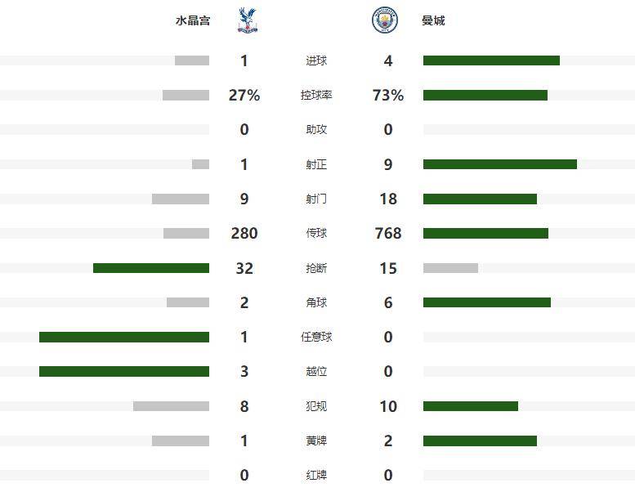This screenshot has height=501, width=635.
Task: Click the 越位 offside label
Action: (x=316, y=371)
